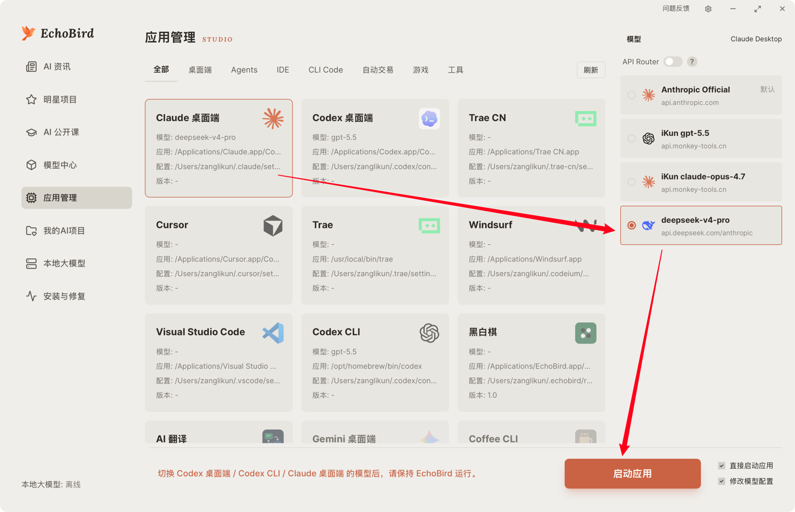Click the 默认 badge on Anthropic Official
Screen dimensions: 795x512
point(767,89)
